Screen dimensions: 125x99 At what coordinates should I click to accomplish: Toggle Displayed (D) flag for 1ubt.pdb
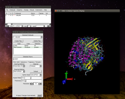[x=12, y=15]
